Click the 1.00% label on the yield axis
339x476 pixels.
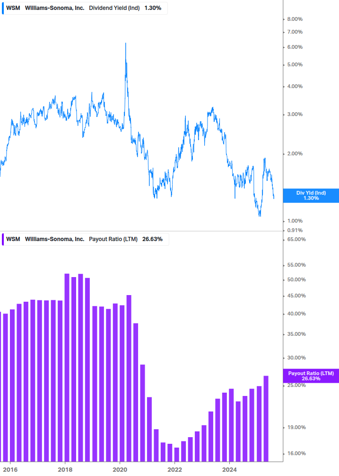click(x=295, y=221)
